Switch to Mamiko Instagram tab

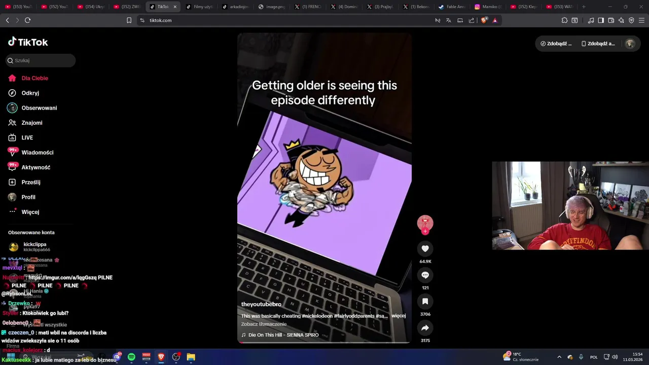pyautogui.click(x=488, y=7)
